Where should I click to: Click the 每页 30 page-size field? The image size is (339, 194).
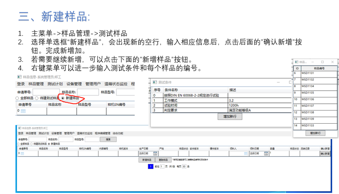184,166
